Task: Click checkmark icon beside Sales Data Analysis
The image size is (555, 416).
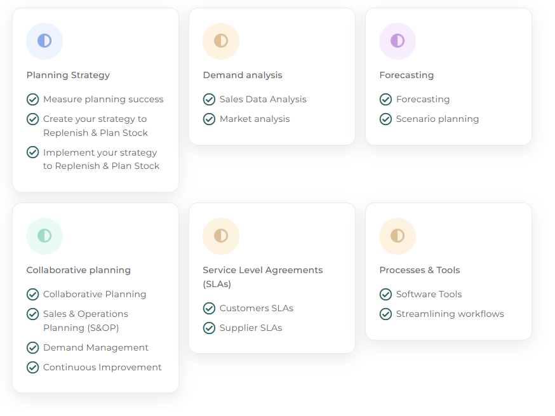Action: 209,100
